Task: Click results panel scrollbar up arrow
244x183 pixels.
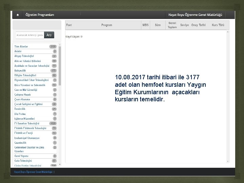Action: coord(228,32)
